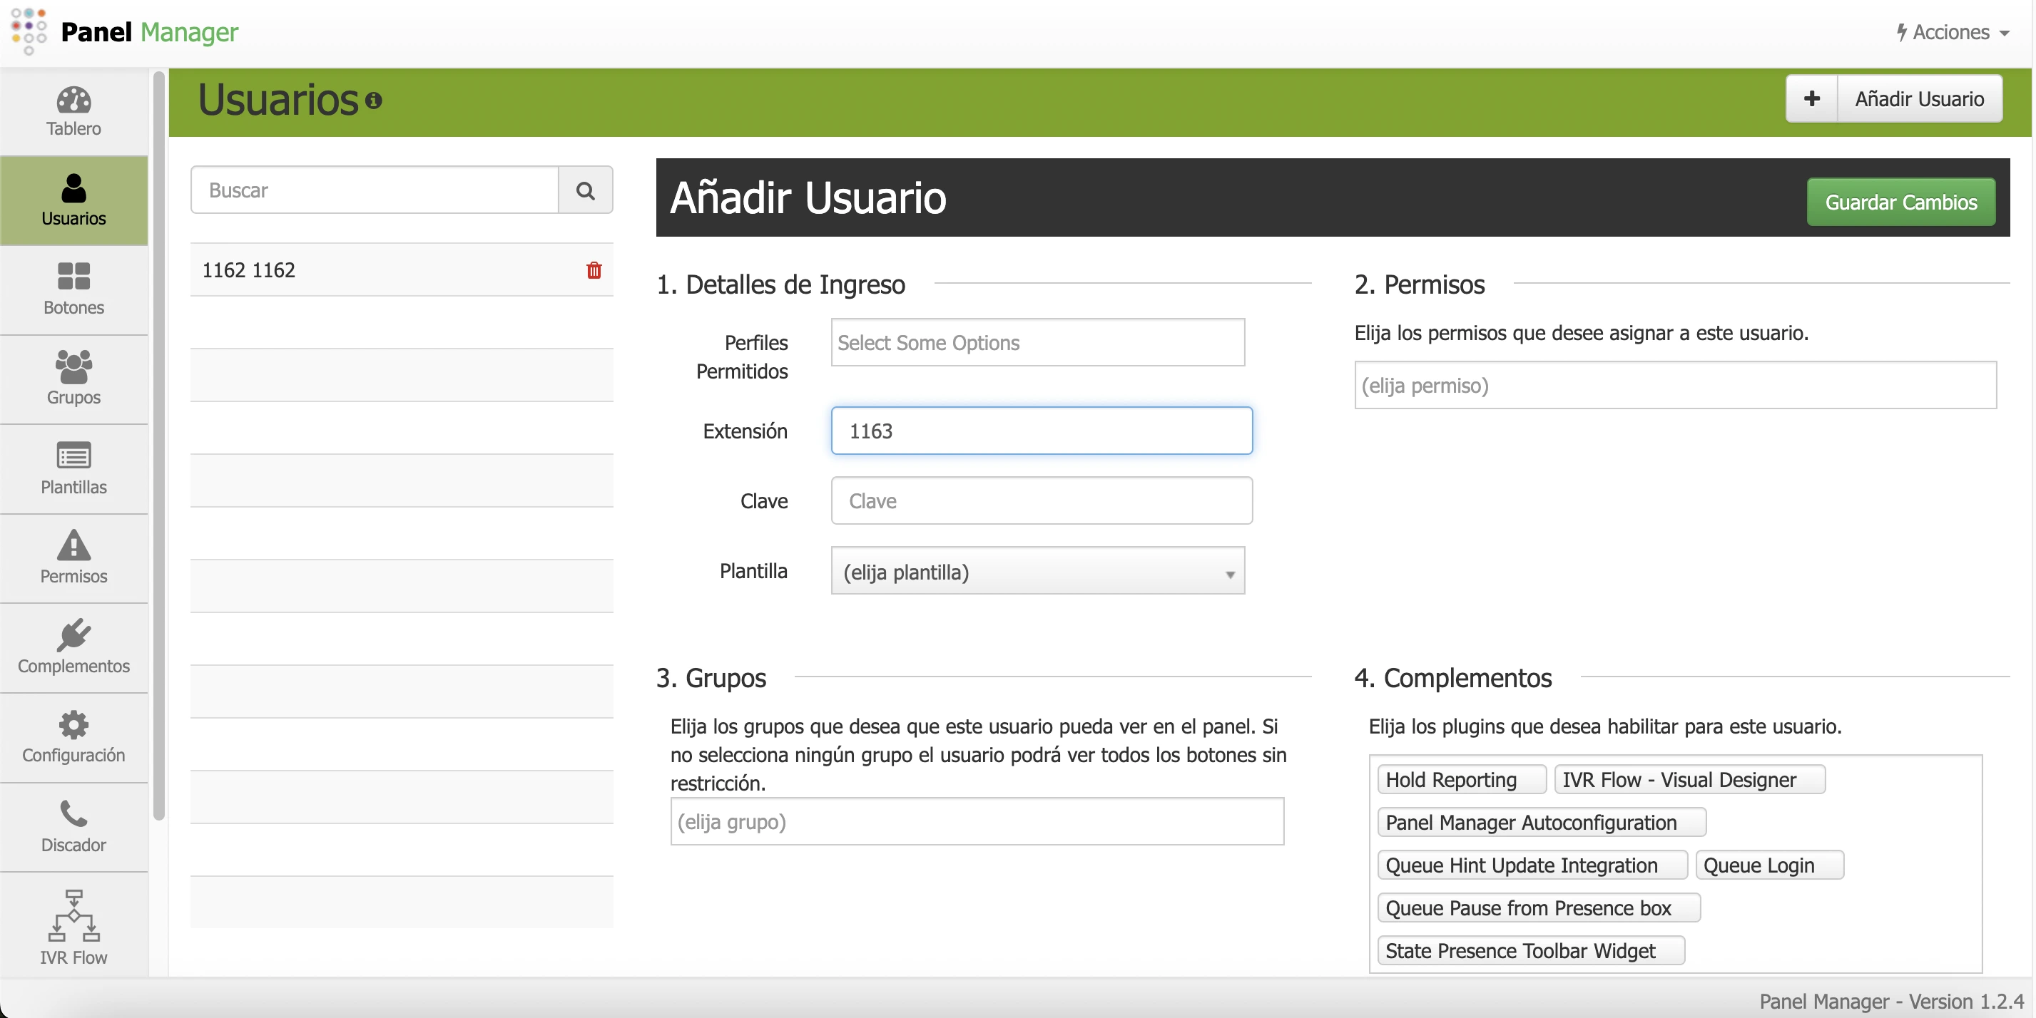Select the Usuarios sidebar icon
The height and width of the screenshot is (1018, 2036).
(73, 190)
